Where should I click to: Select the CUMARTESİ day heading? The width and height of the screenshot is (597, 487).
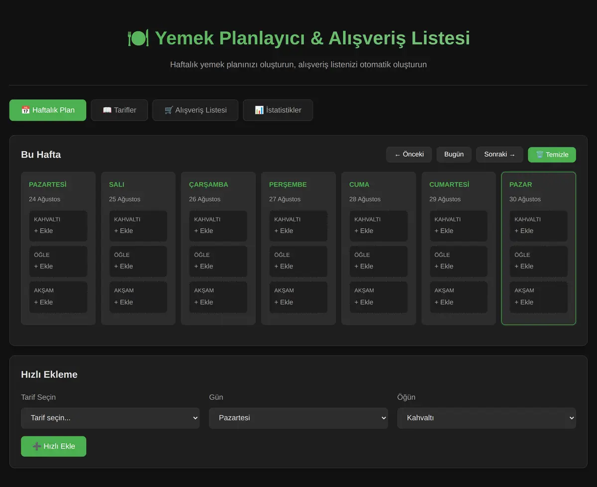(x=449, y=184)
